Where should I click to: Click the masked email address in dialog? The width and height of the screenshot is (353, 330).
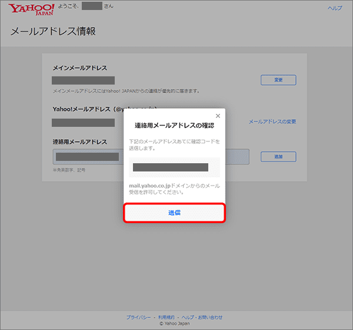(171, 167)
